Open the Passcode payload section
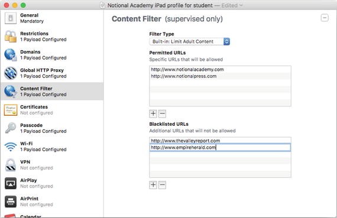 point(52,128)
